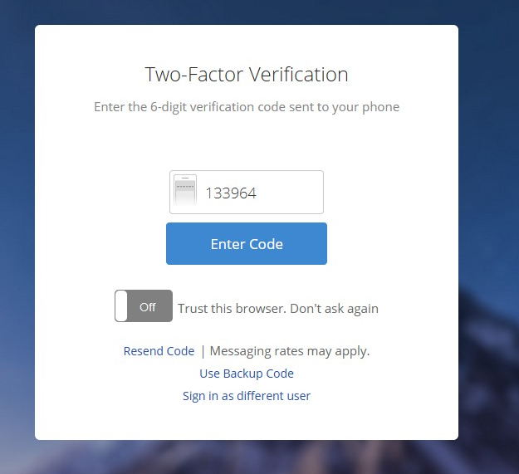The width and height of the screenshot is (519, 474).
Task: Click blank white area between heading and code field
Action: pyautogui.click(x=247, y=141)
